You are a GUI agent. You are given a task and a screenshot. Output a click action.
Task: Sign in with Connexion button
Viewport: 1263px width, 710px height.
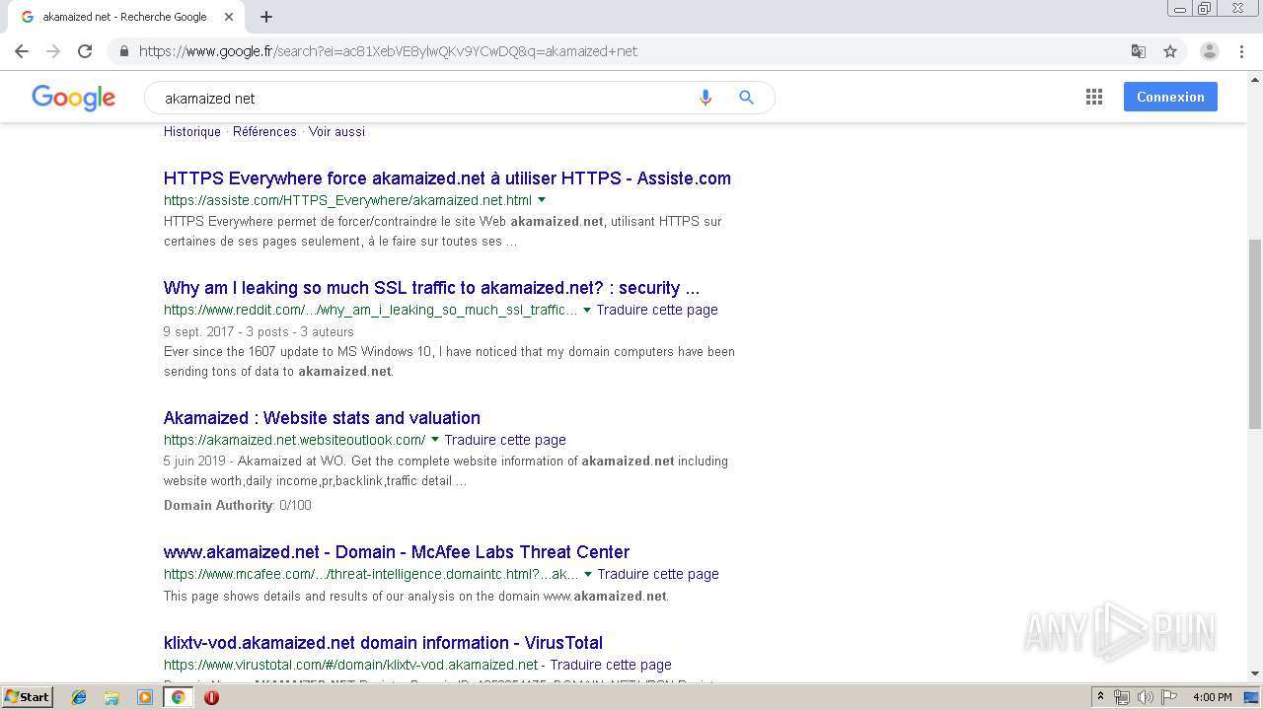tap(1170, 97)
